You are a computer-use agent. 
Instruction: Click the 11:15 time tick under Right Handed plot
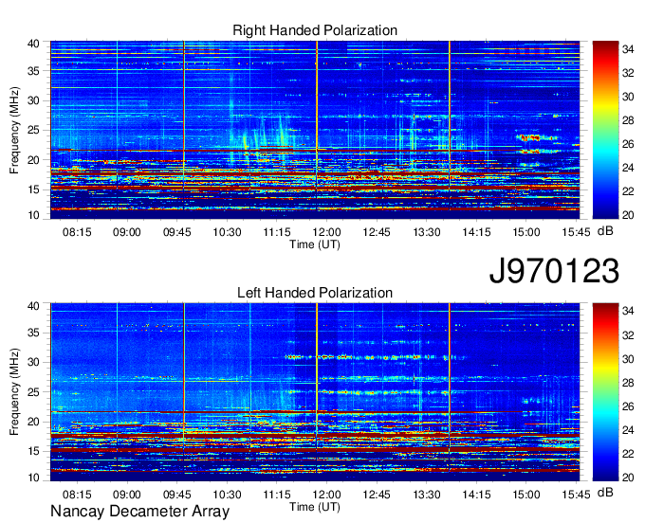(x=277, y=232)
